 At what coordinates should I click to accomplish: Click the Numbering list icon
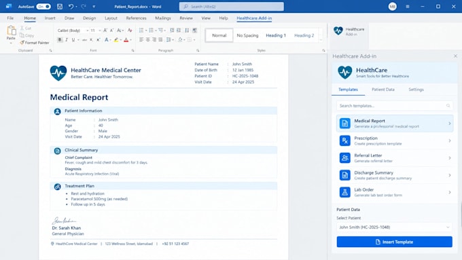click(x=151, y=31)
